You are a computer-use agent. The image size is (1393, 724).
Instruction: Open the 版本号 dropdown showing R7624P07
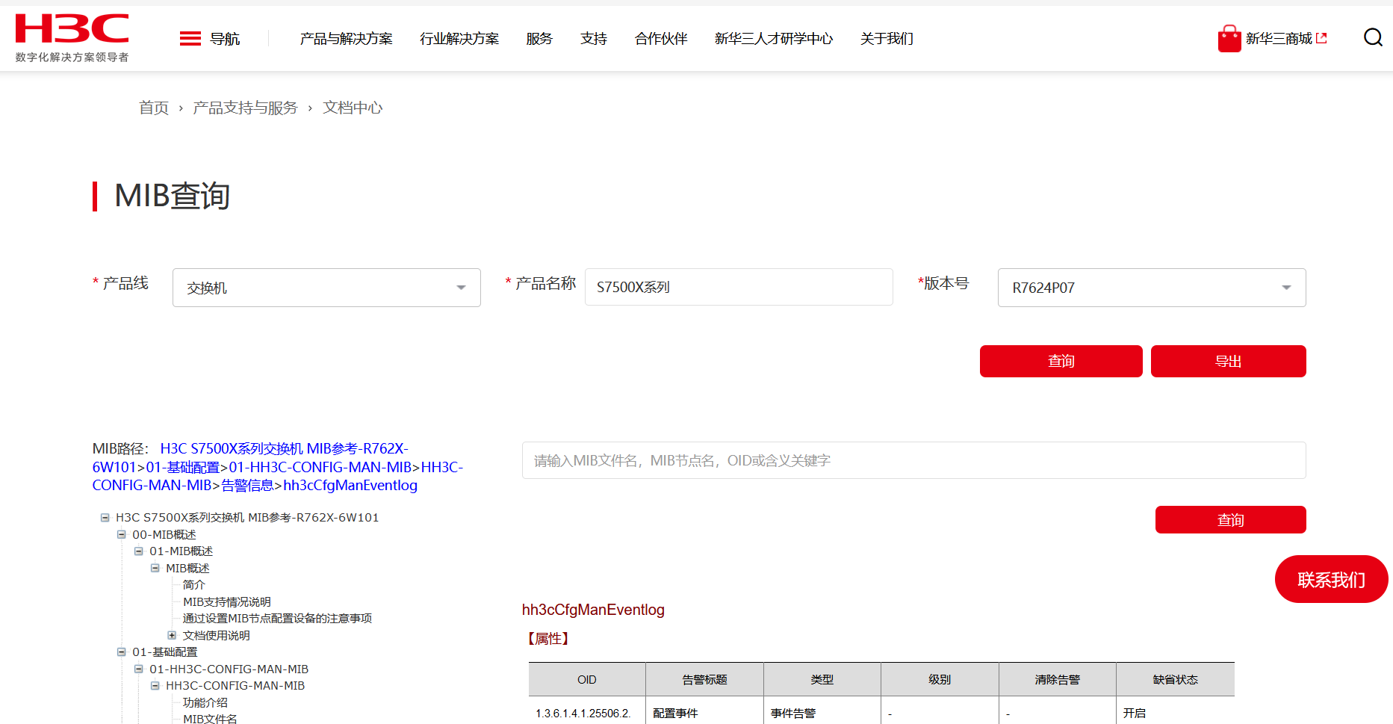(1152, 288)
